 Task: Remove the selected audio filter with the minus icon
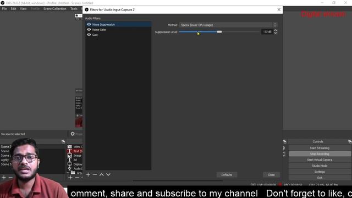95,174
